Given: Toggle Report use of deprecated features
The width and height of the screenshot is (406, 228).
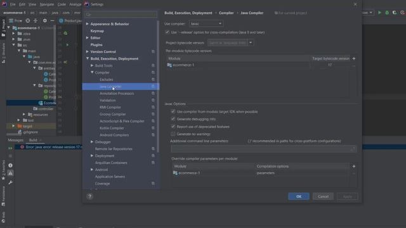Looking at the screenshot, I should (x=173, y=127).
